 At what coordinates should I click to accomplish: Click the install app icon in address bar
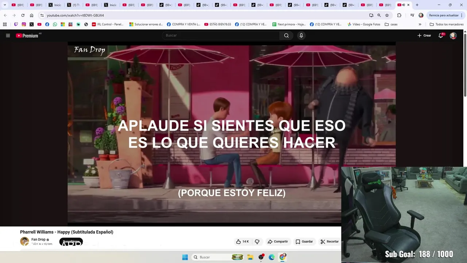(x=371, y=15)
